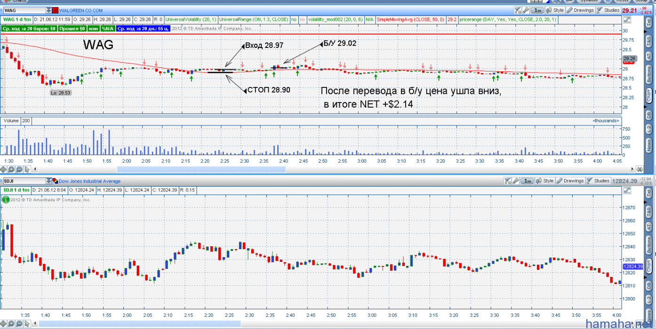Screen dimensions: 656x329
Task: Click the 'WAG 1 d 1m' label
Action: (x=17, y=20)
